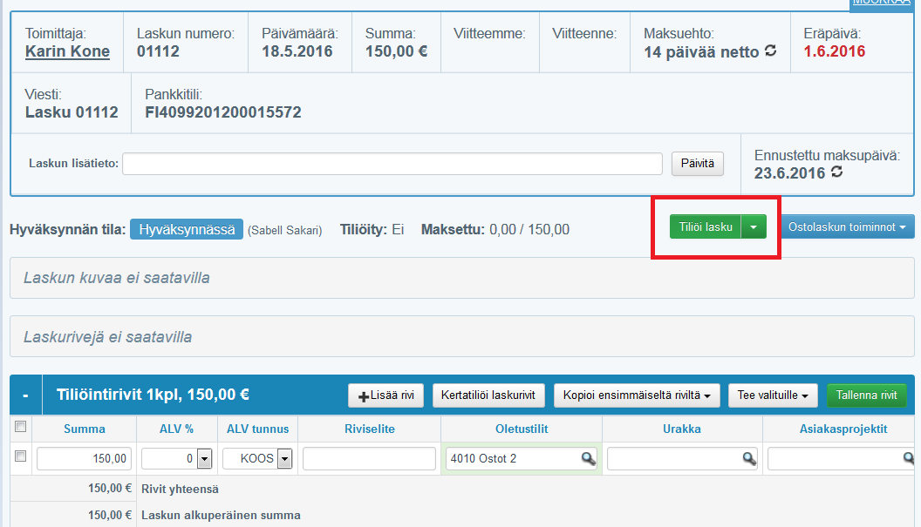
Task: Refresh the Ennustettu maksupäivä date icon
Action: pos(837,172)
